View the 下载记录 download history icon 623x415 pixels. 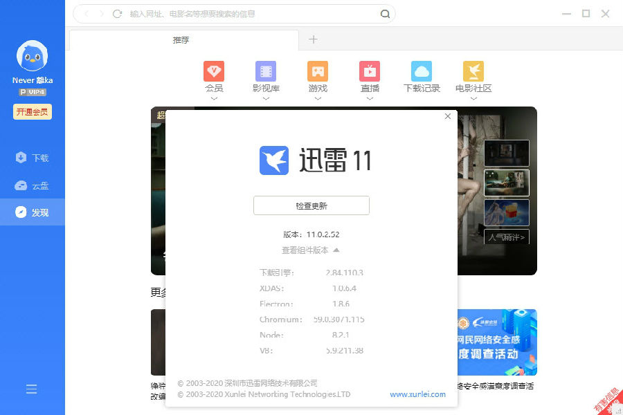tap(421, 72)
